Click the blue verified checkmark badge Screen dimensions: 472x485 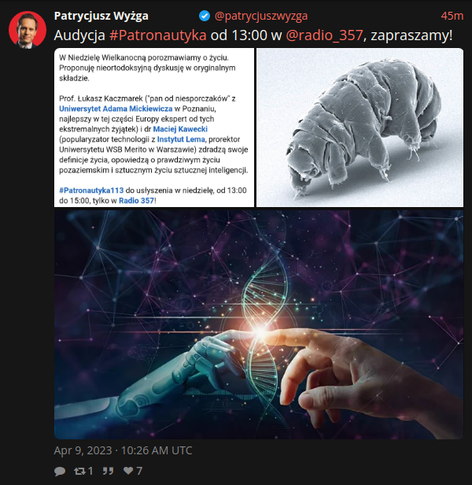tap(205, 16)
